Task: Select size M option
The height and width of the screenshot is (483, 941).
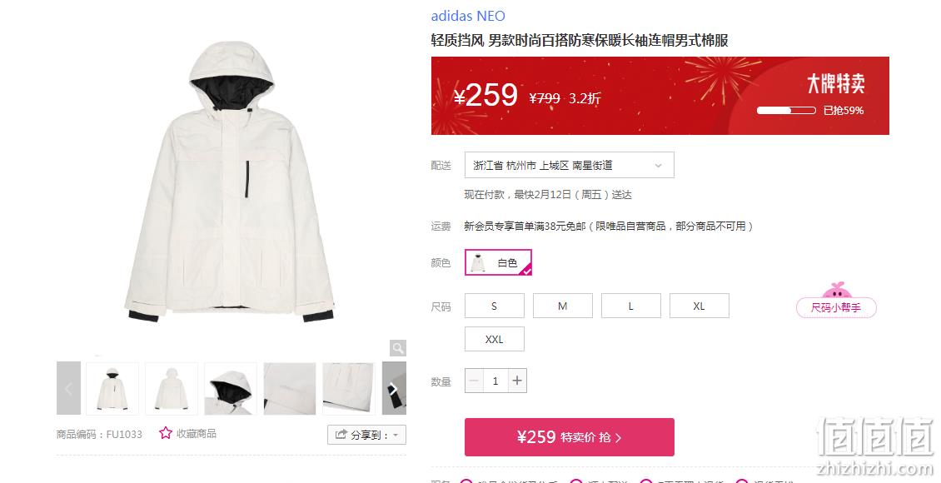Action: click(563, 306)
